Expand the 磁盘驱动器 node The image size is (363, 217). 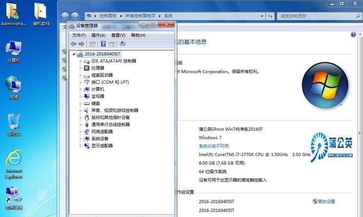click(x=81, y=75)
